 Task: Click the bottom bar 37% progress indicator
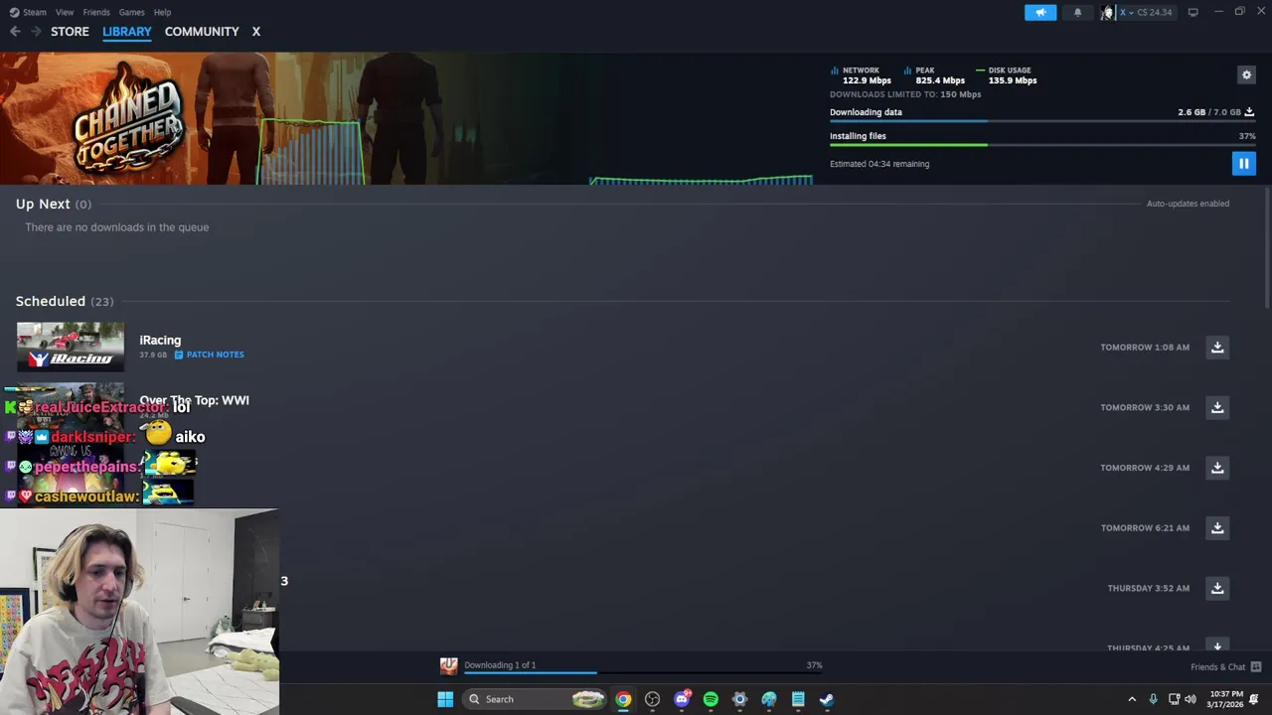point(814,665)
